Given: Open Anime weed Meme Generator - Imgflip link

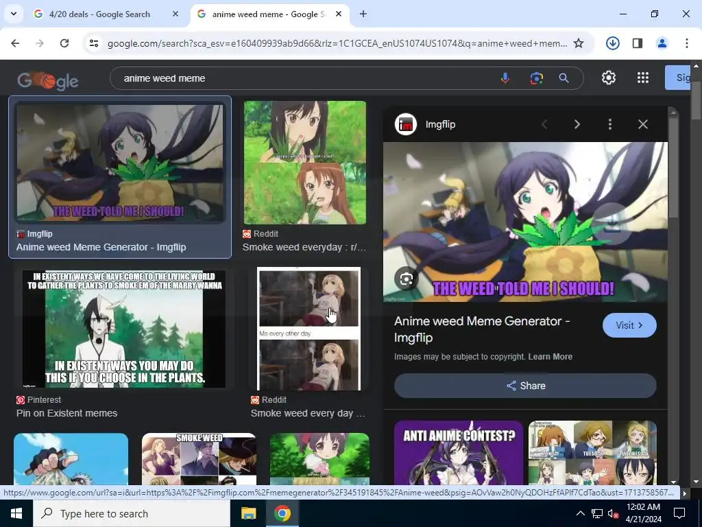Looking at the screenshot, I should coord(101,247).
